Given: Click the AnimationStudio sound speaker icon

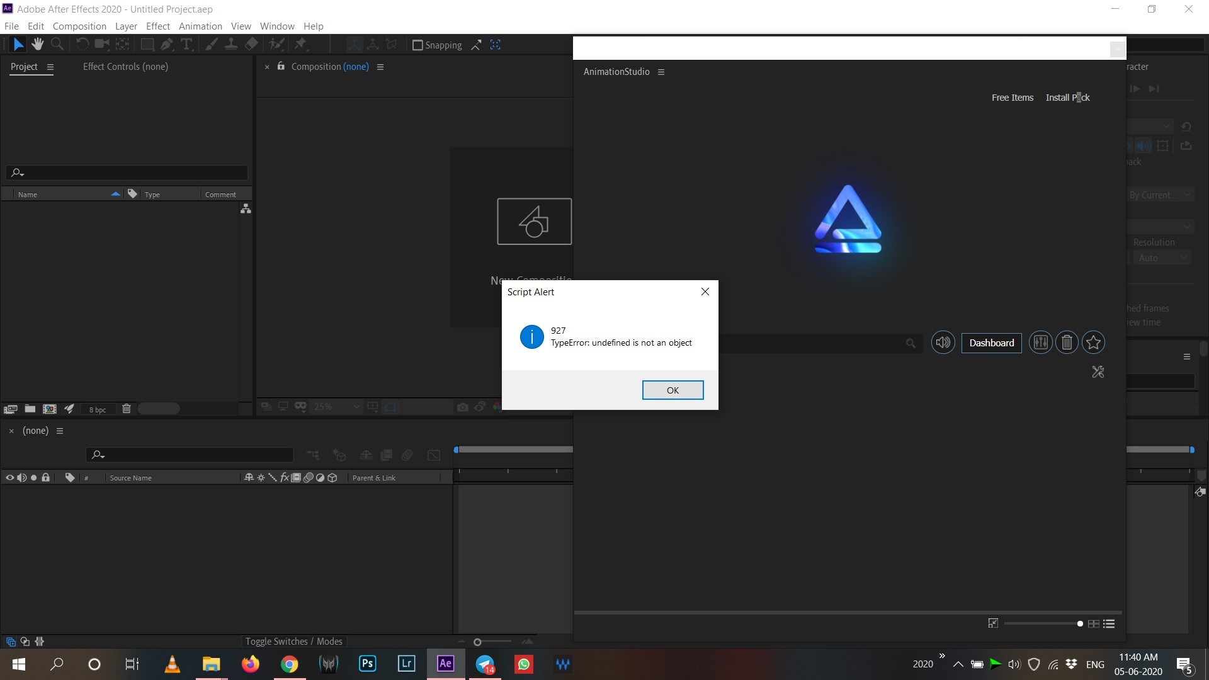Looking at the screenshot, I should [x=943, y=343].
